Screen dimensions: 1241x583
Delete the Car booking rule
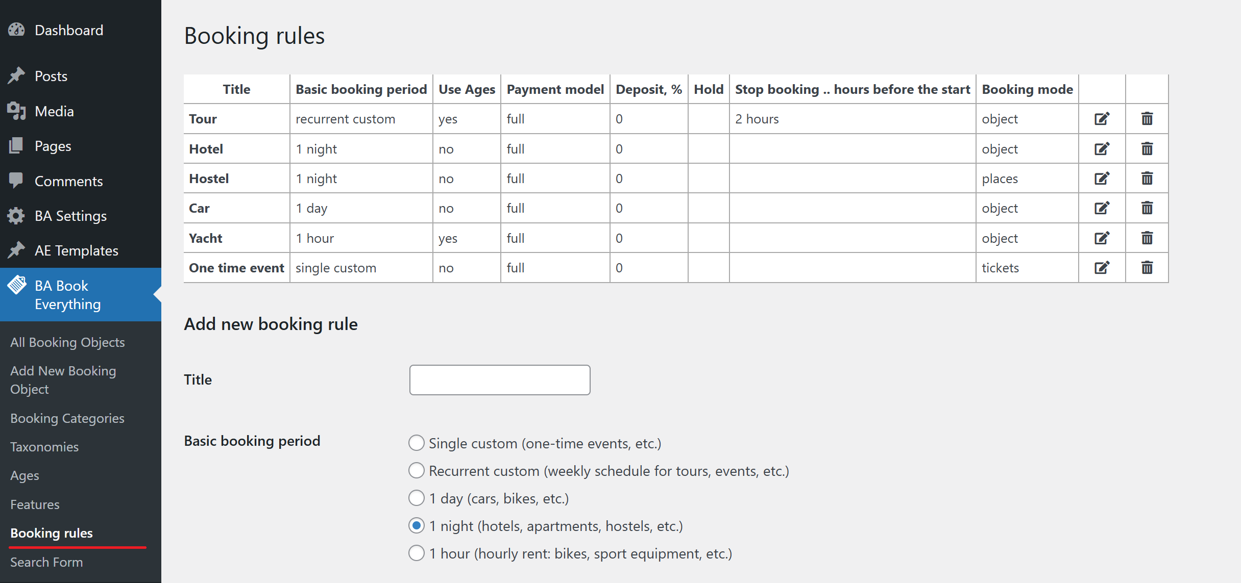click(x=1147, y=208)
